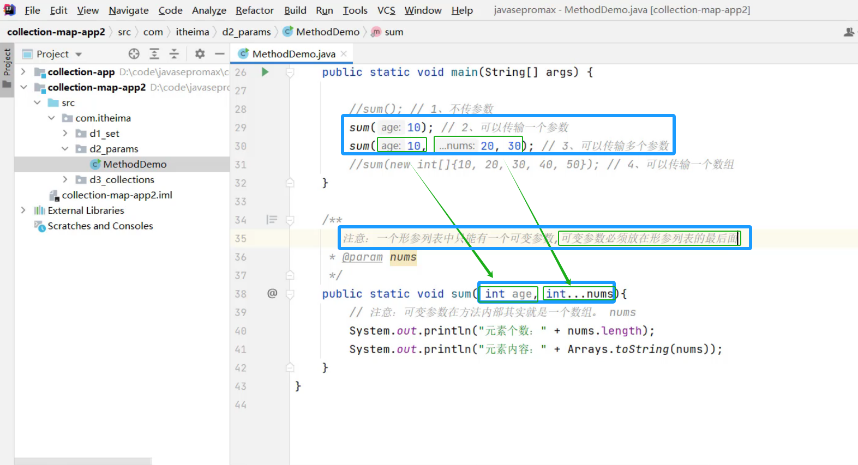Expand External Libraries node

[x=23, y=210]
